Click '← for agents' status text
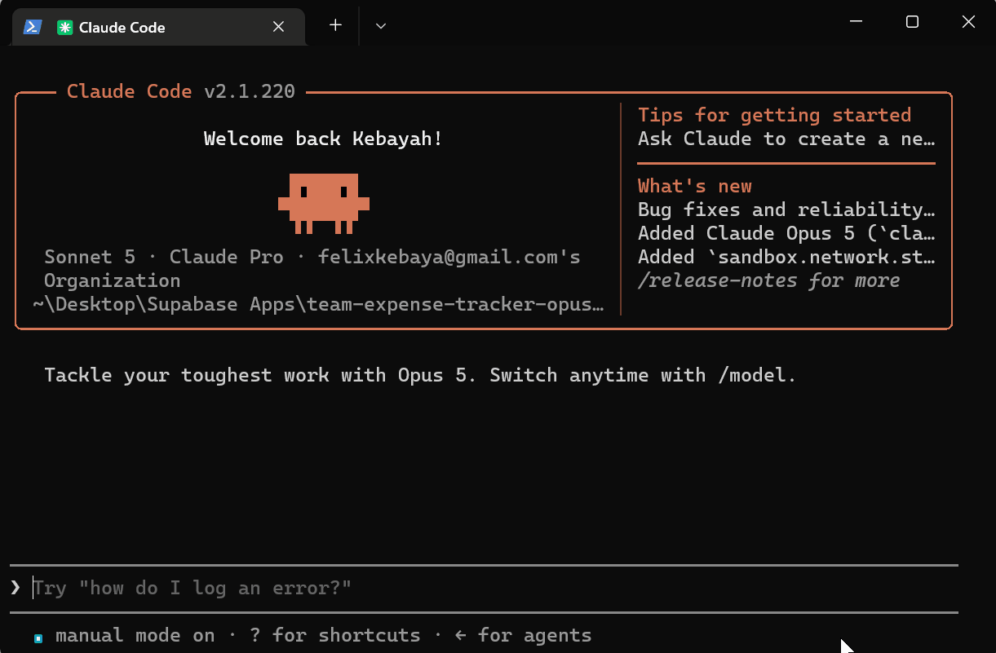This screenshot has height=653, width=996. (524, 635)
